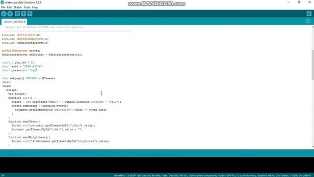The height and width of the screenshot is (177, 314).
Task: Click the function sendText() line
Action: point(24,121)
